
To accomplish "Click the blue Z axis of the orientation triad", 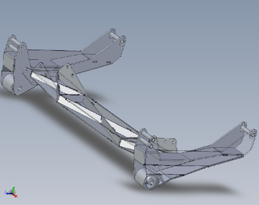I will [x=8, y=193].
